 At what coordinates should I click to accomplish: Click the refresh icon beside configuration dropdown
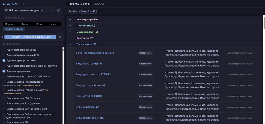(x=58, y=11)
